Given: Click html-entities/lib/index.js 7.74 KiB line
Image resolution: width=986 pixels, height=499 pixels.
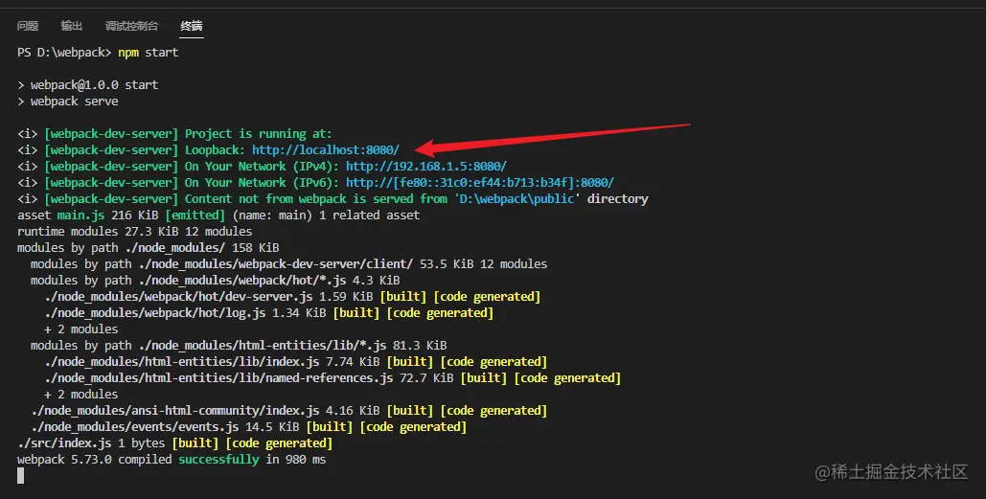Looking at the screenshot, I should 295,362.
